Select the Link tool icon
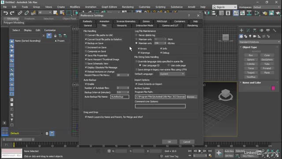Screen dimensions: 282x159 tap(20, 13)
